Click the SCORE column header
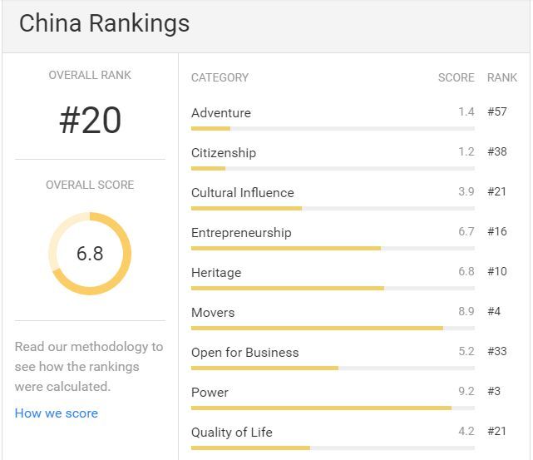 coord(456,77)
